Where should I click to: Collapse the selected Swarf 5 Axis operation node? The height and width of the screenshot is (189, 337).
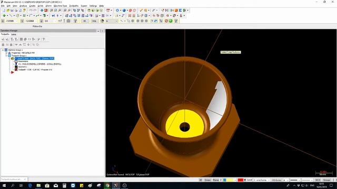point(9,58)
